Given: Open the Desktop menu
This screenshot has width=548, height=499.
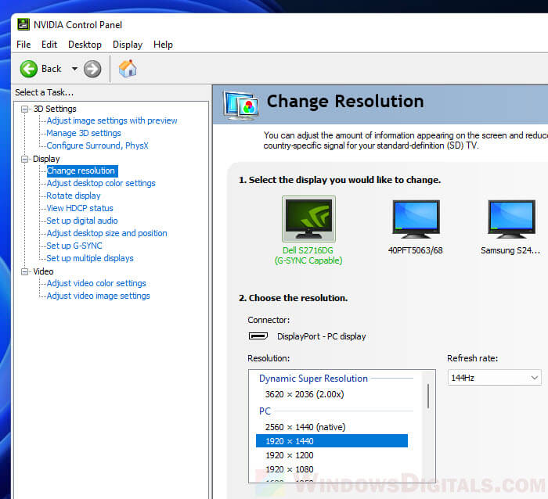Looking at the screenshot, I should (85, 45).
